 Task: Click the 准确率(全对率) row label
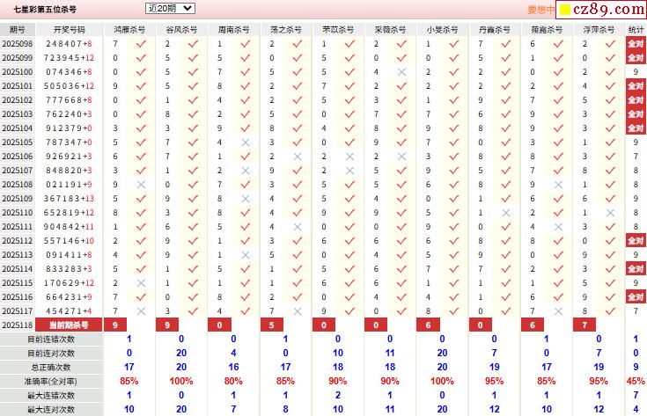pyautogui.click(x=51, y=382)
